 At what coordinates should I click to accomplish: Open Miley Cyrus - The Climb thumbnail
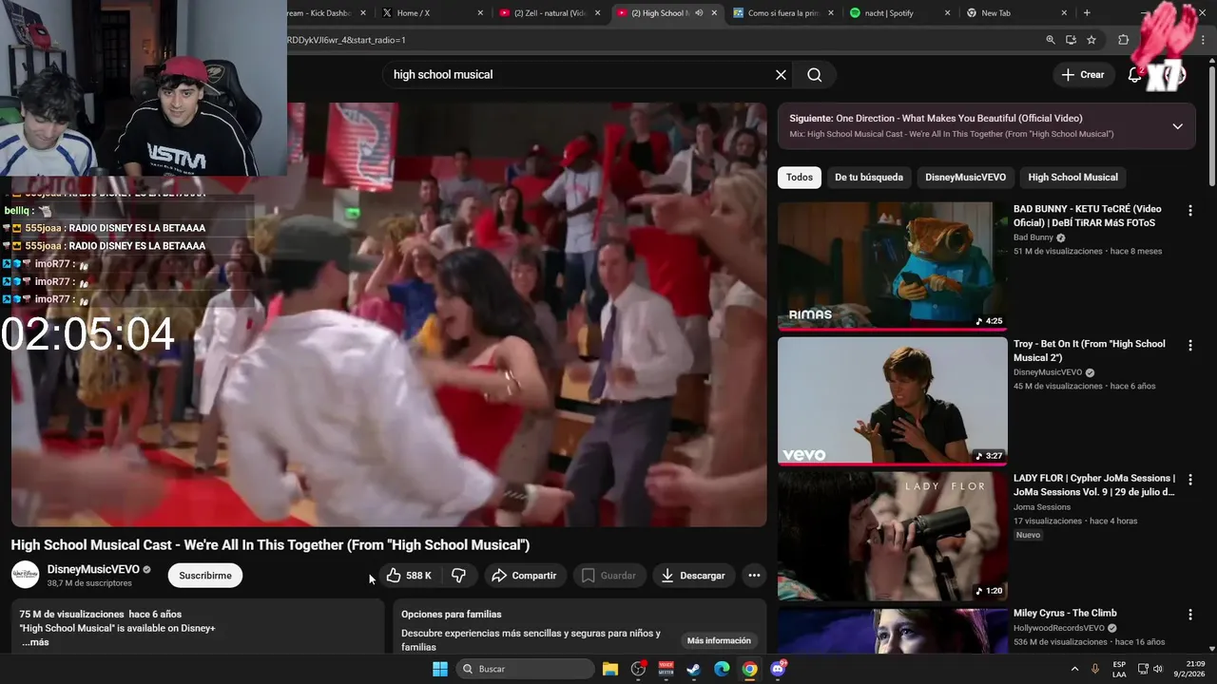pyautogui.click(x=893, y=630)
